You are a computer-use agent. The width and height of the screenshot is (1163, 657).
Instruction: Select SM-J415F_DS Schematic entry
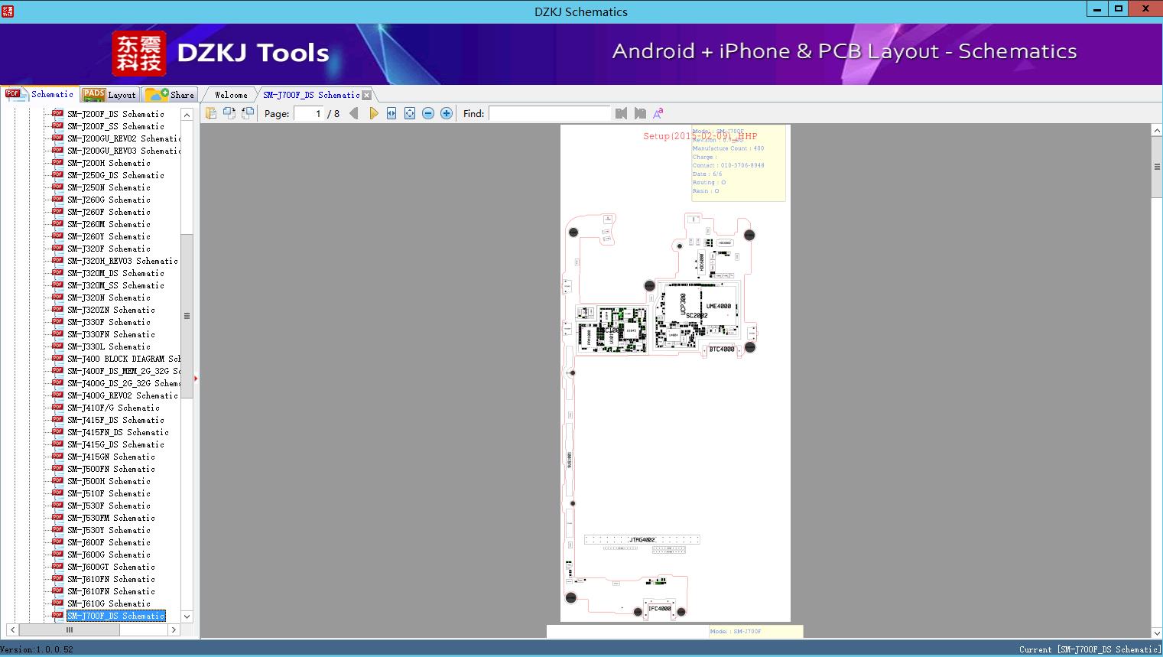115,420
